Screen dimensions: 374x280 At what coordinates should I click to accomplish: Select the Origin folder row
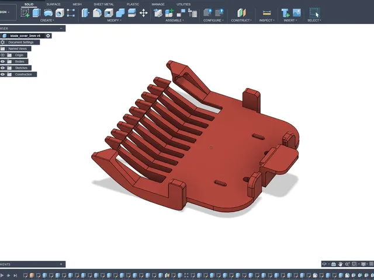point(19,55)
